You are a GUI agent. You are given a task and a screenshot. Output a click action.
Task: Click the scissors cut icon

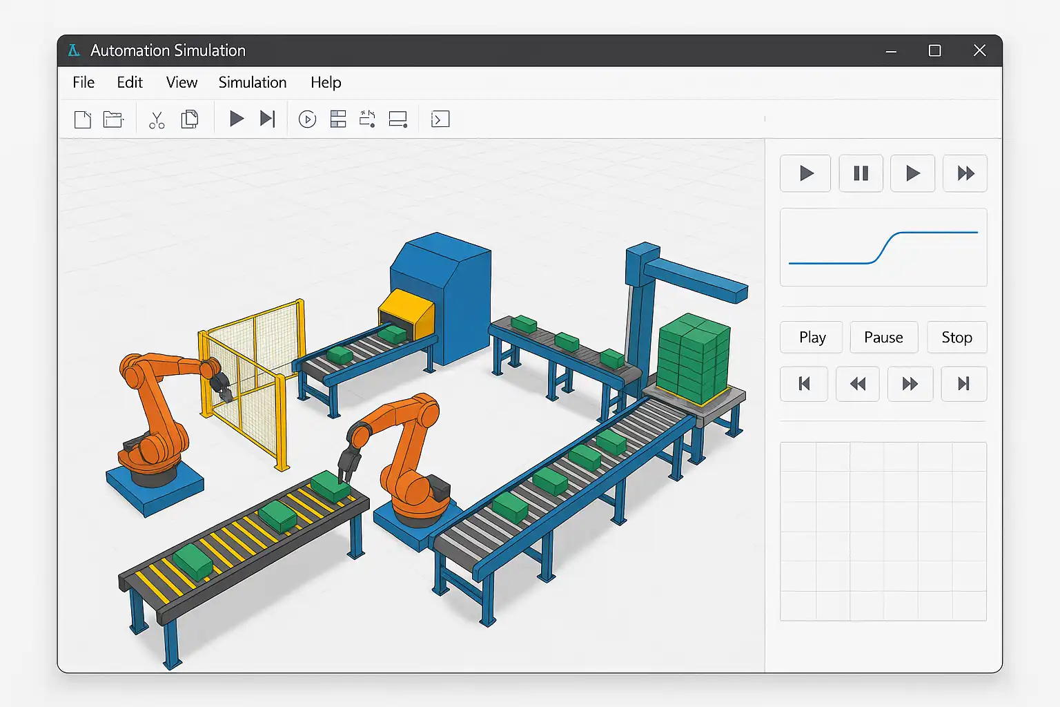coord(157,120)
